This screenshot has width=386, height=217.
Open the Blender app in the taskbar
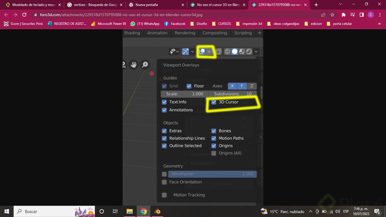point(157,211)
